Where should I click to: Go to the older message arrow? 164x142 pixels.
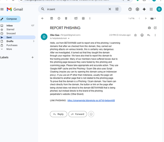pos(146,18)
